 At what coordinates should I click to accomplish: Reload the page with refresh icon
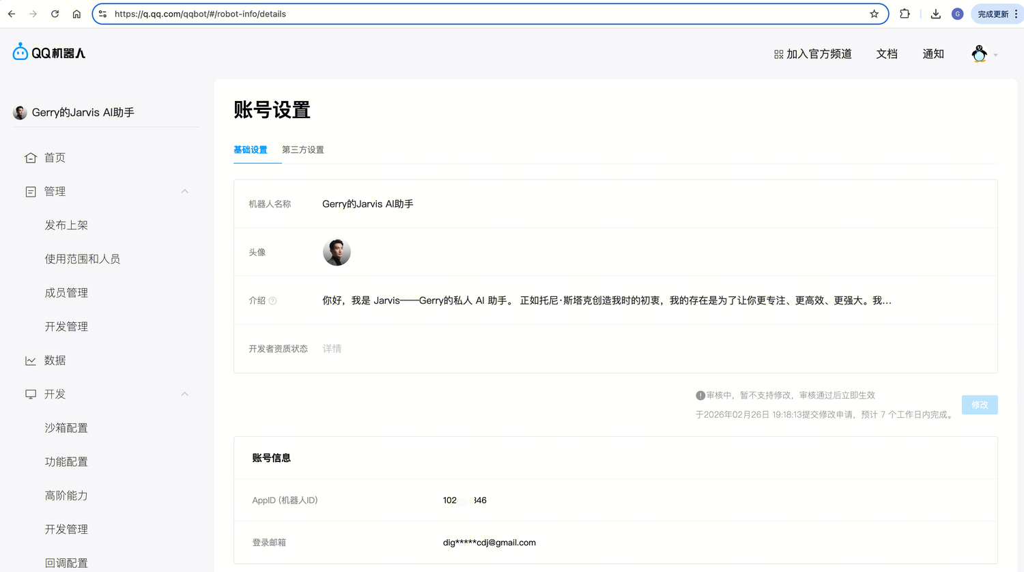pos(55,14)
